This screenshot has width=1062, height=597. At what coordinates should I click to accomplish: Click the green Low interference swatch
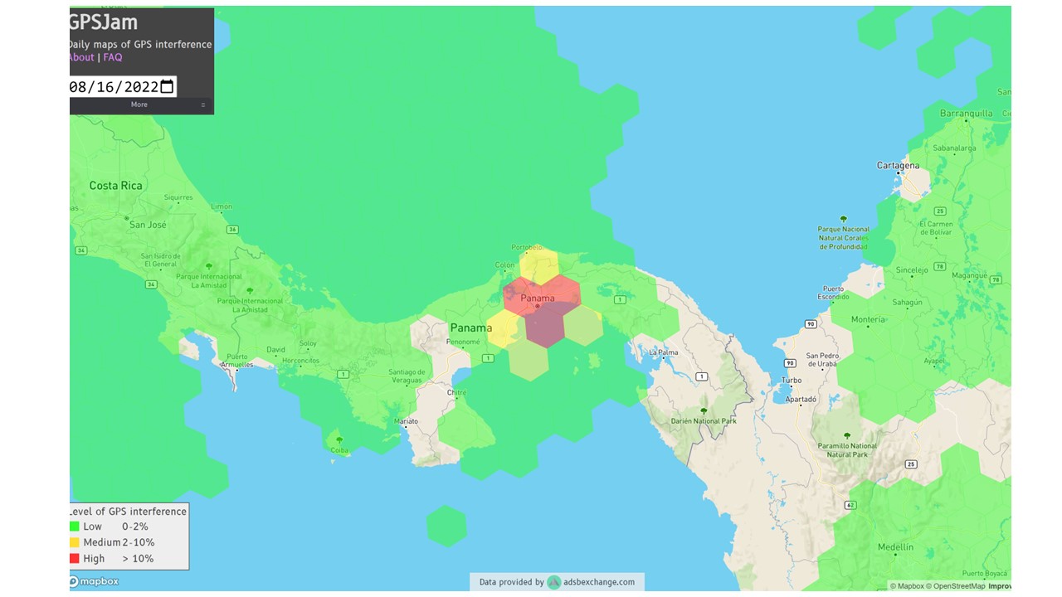click(76, 526)
